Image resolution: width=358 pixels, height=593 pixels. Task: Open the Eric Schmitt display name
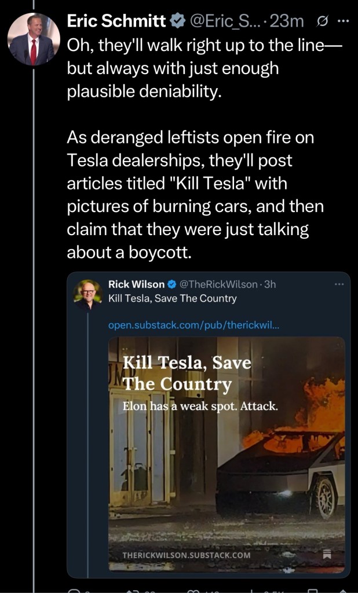(116, 21)
